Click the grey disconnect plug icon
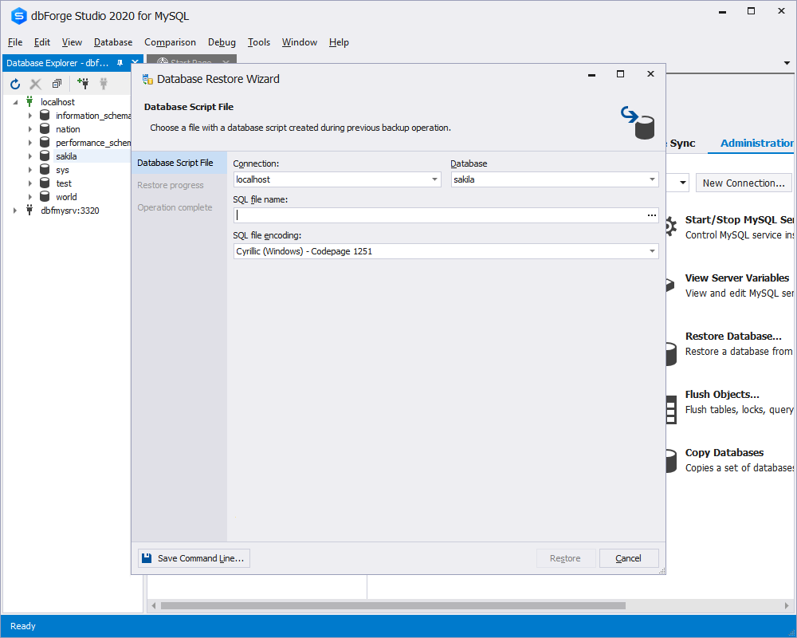This screenshot has width=797, height=638. point(104,84)
